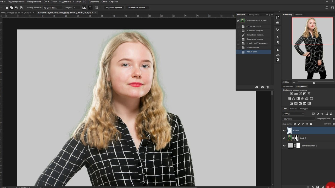Add an Exposure adjustment
This screenshot has height=188, width=335.
[x=305, y=94]
